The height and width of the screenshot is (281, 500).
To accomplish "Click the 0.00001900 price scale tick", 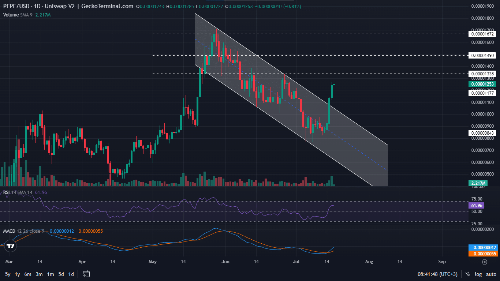I will tap(482, 6).
